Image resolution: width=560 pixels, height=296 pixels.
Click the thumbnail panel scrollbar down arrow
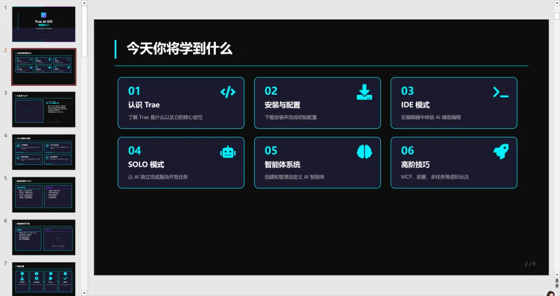[x=85, y=293]
